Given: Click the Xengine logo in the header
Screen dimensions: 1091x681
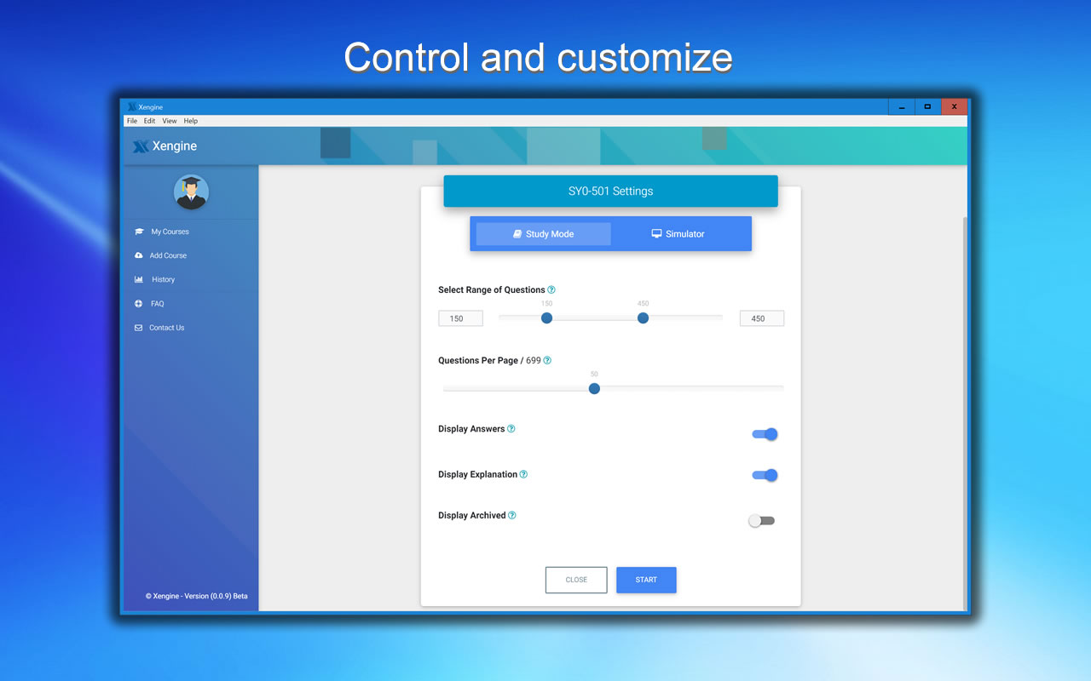Looking at the screenshot, I should 165,146.
